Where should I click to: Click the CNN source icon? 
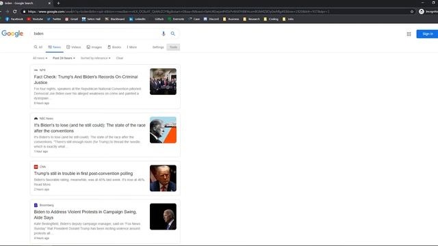[36, 167]
